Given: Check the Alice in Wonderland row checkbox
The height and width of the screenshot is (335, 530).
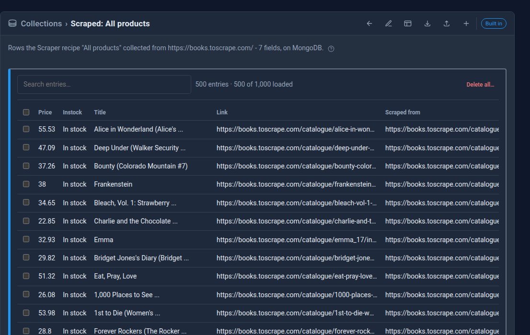Looking at the screenshot, I should (x=26, y=129).
